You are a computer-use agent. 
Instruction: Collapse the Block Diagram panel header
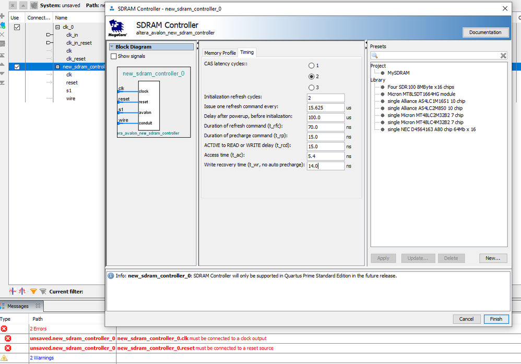[x=112, y=47]
